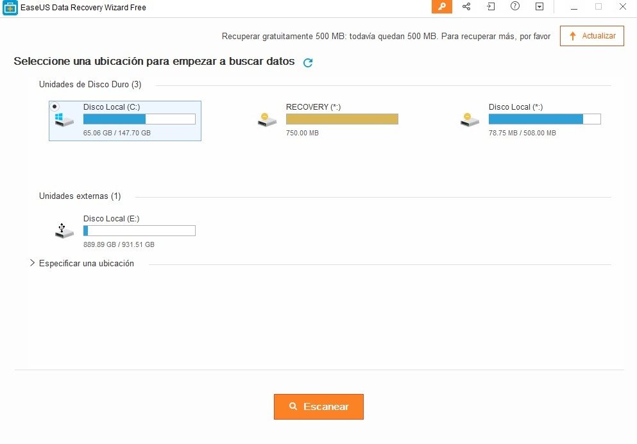Open the share icon in title bar
The height and width of the screenshot is (444, 637).
(x=466, y=6)
